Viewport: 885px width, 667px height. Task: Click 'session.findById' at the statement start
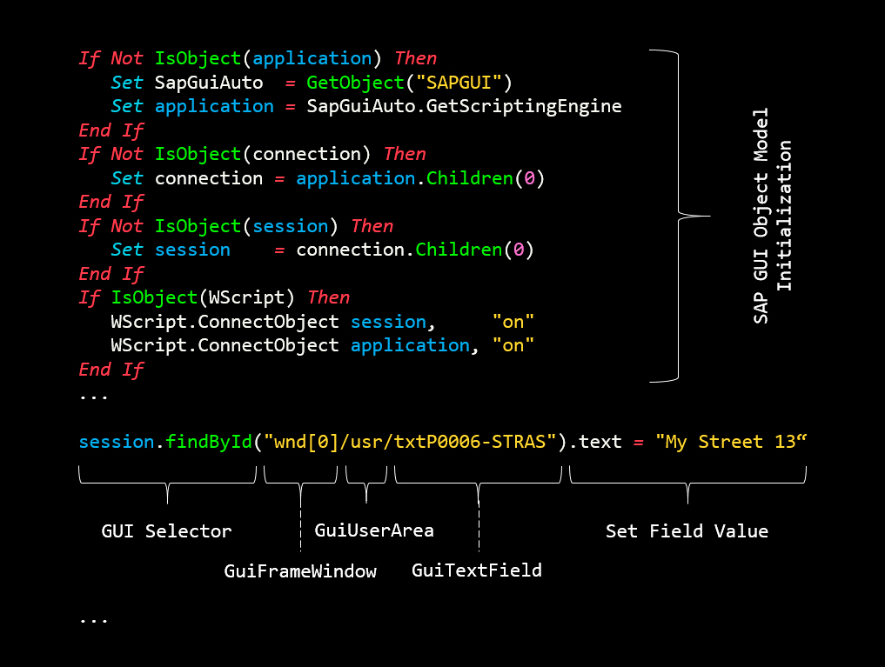point(165,442)
